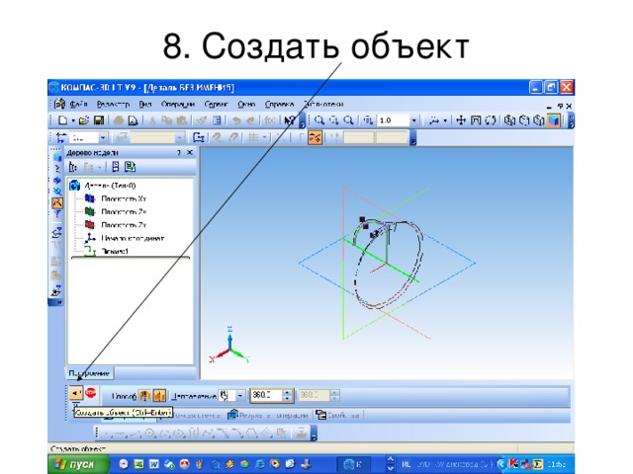Click the Filters funnel sidebar icon
The height and width of the screenshot is (474, 633).
pos(57,213)
